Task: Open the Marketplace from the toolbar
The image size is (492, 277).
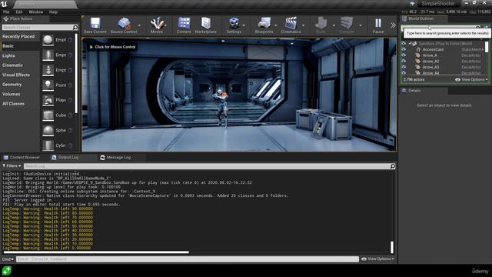Action: [205, 25]
